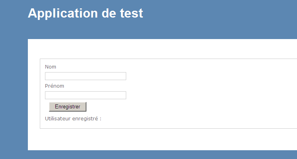This screenshot has width=297, height=159.
Task: Click the top border line of the form box
Action: click(168, 59)
